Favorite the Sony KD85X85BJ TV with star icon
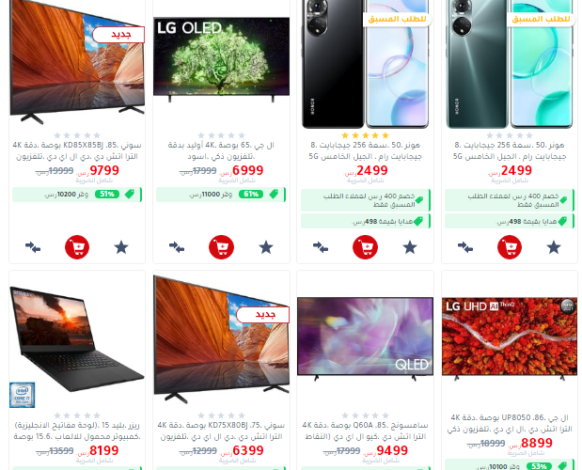Screen dimensions: 582x470 point(121,247)
